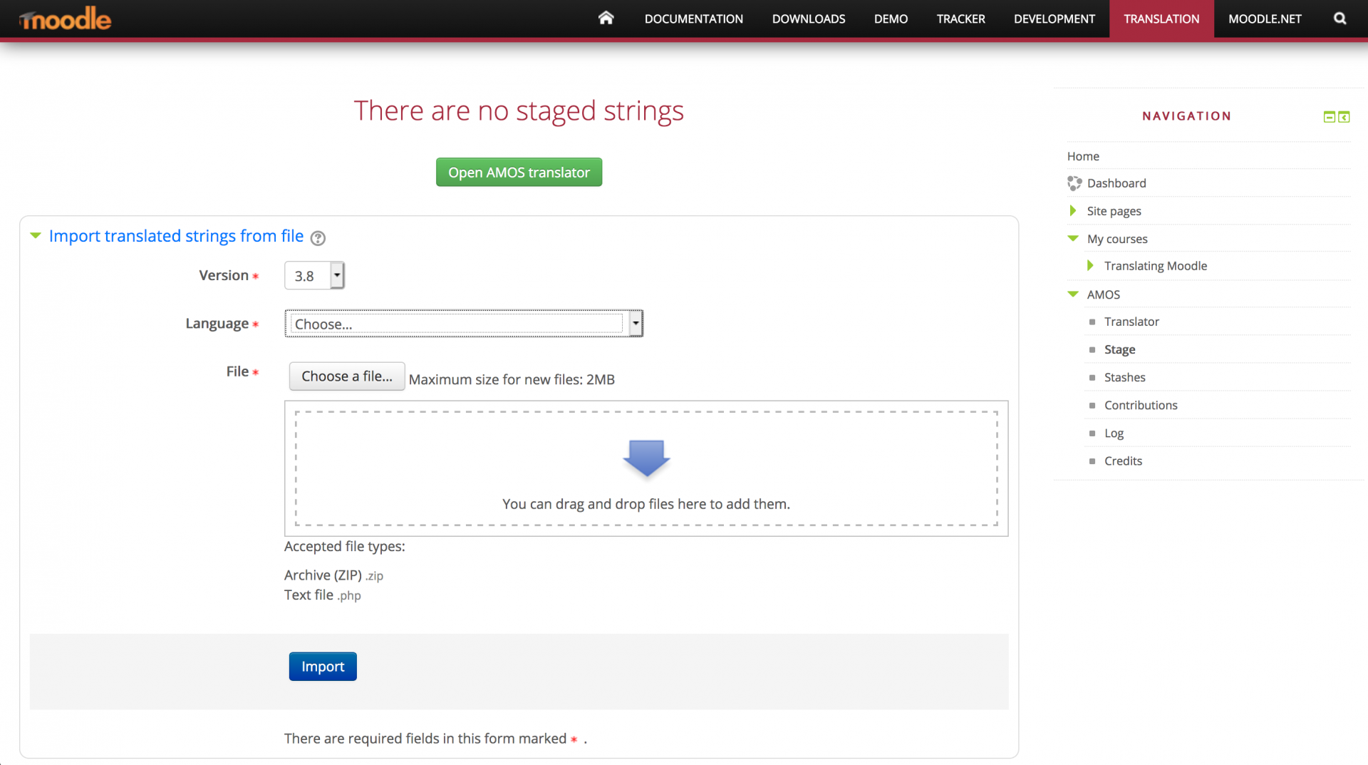Go to Home in navigation

1083,156
